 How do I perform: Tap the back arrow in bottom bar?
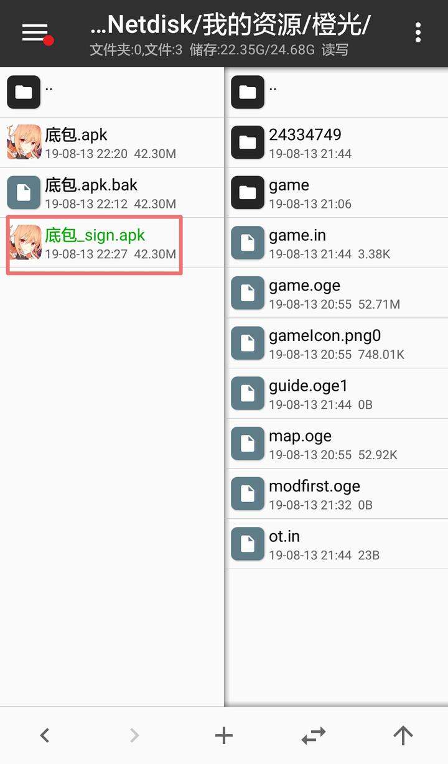[x=45, y=736]
